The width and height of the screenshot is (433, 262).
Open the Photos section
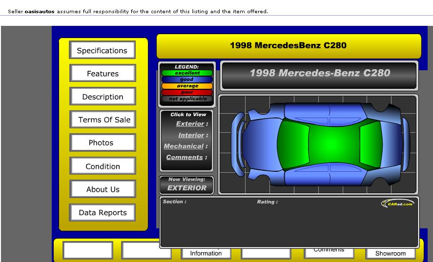pos(103,142)
